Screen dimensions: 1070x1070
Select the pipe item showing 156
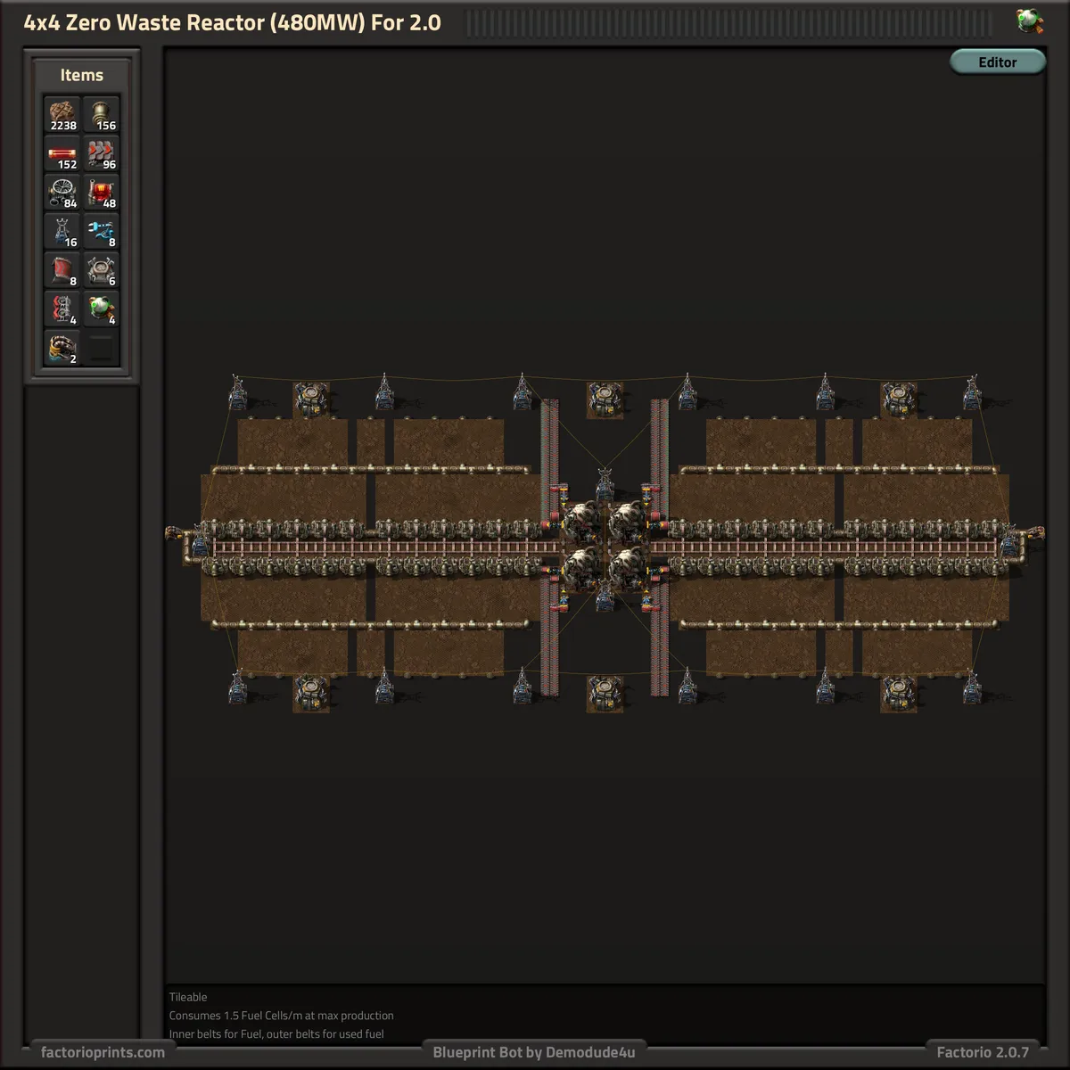click(102, 115)
